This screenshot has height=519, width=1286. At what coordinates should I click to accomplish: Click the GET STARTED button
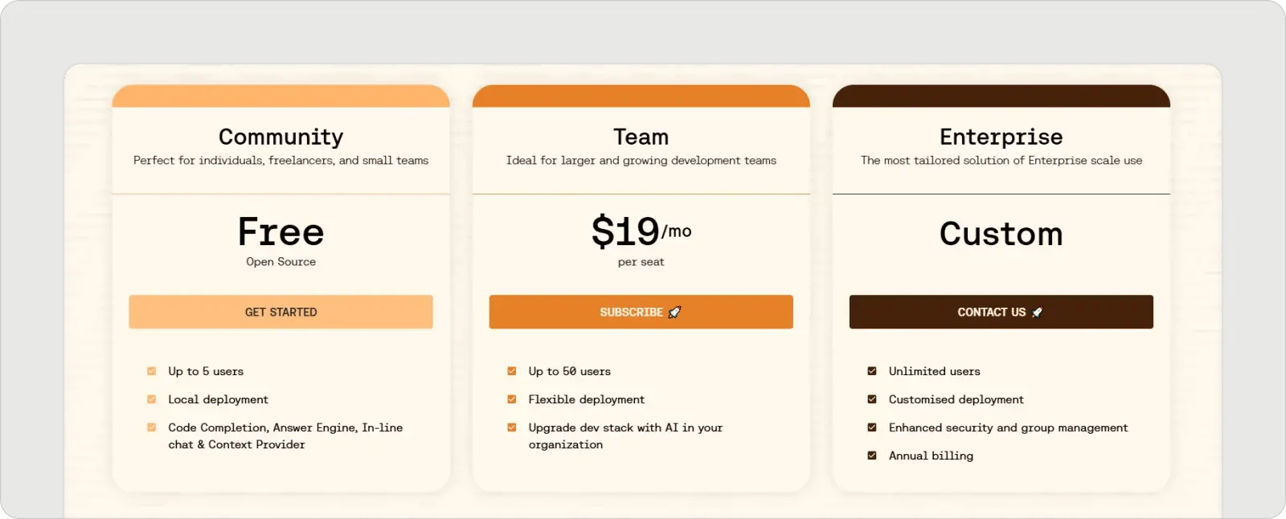point(281,312)
